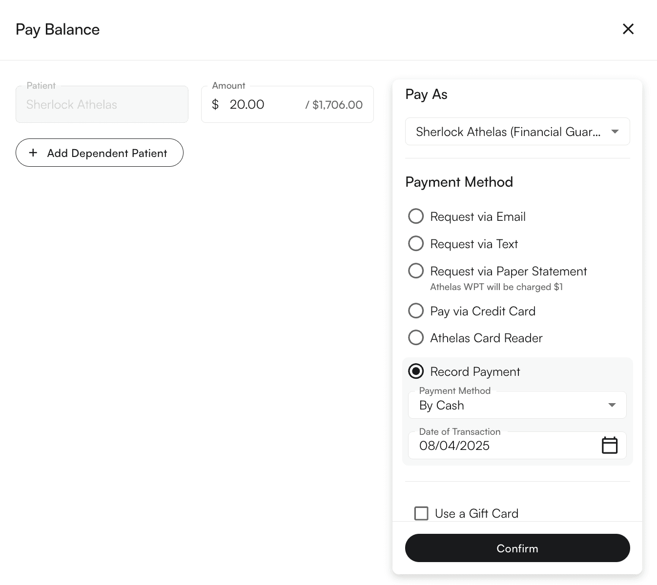Screen dimensions: 657x585
Task: Enable Use a Gift Card checkbox
Action: tap(421, 513)
